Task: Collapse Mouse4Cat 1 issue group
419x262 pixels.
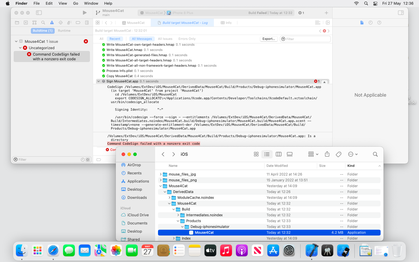Action: [x=16, y=41]
